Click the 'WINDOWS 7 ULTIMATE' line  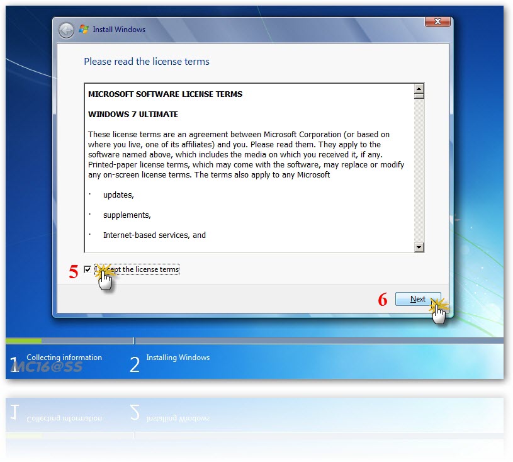pyautogui.click(x=133, y=114)
